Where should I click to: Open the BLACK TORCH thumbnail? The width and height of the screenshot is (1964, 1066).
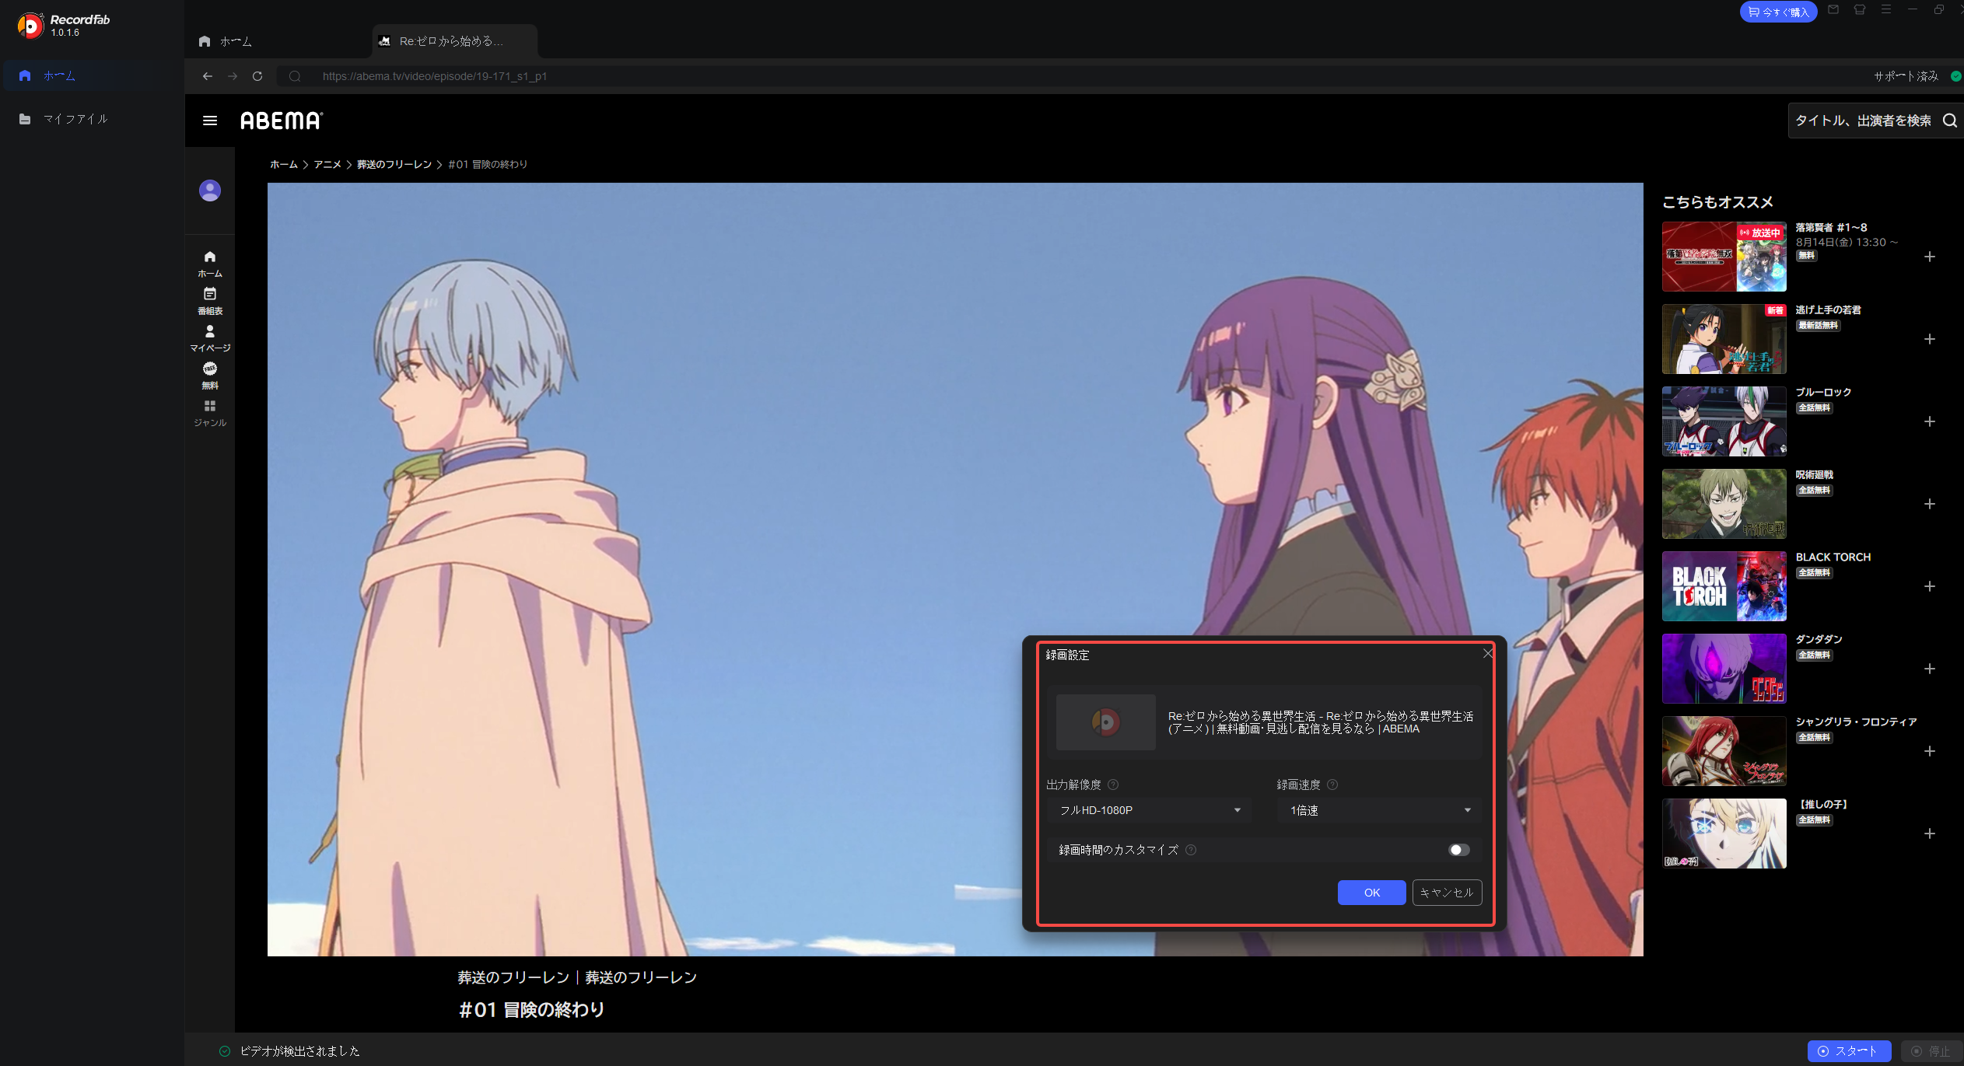[1724, 586]
